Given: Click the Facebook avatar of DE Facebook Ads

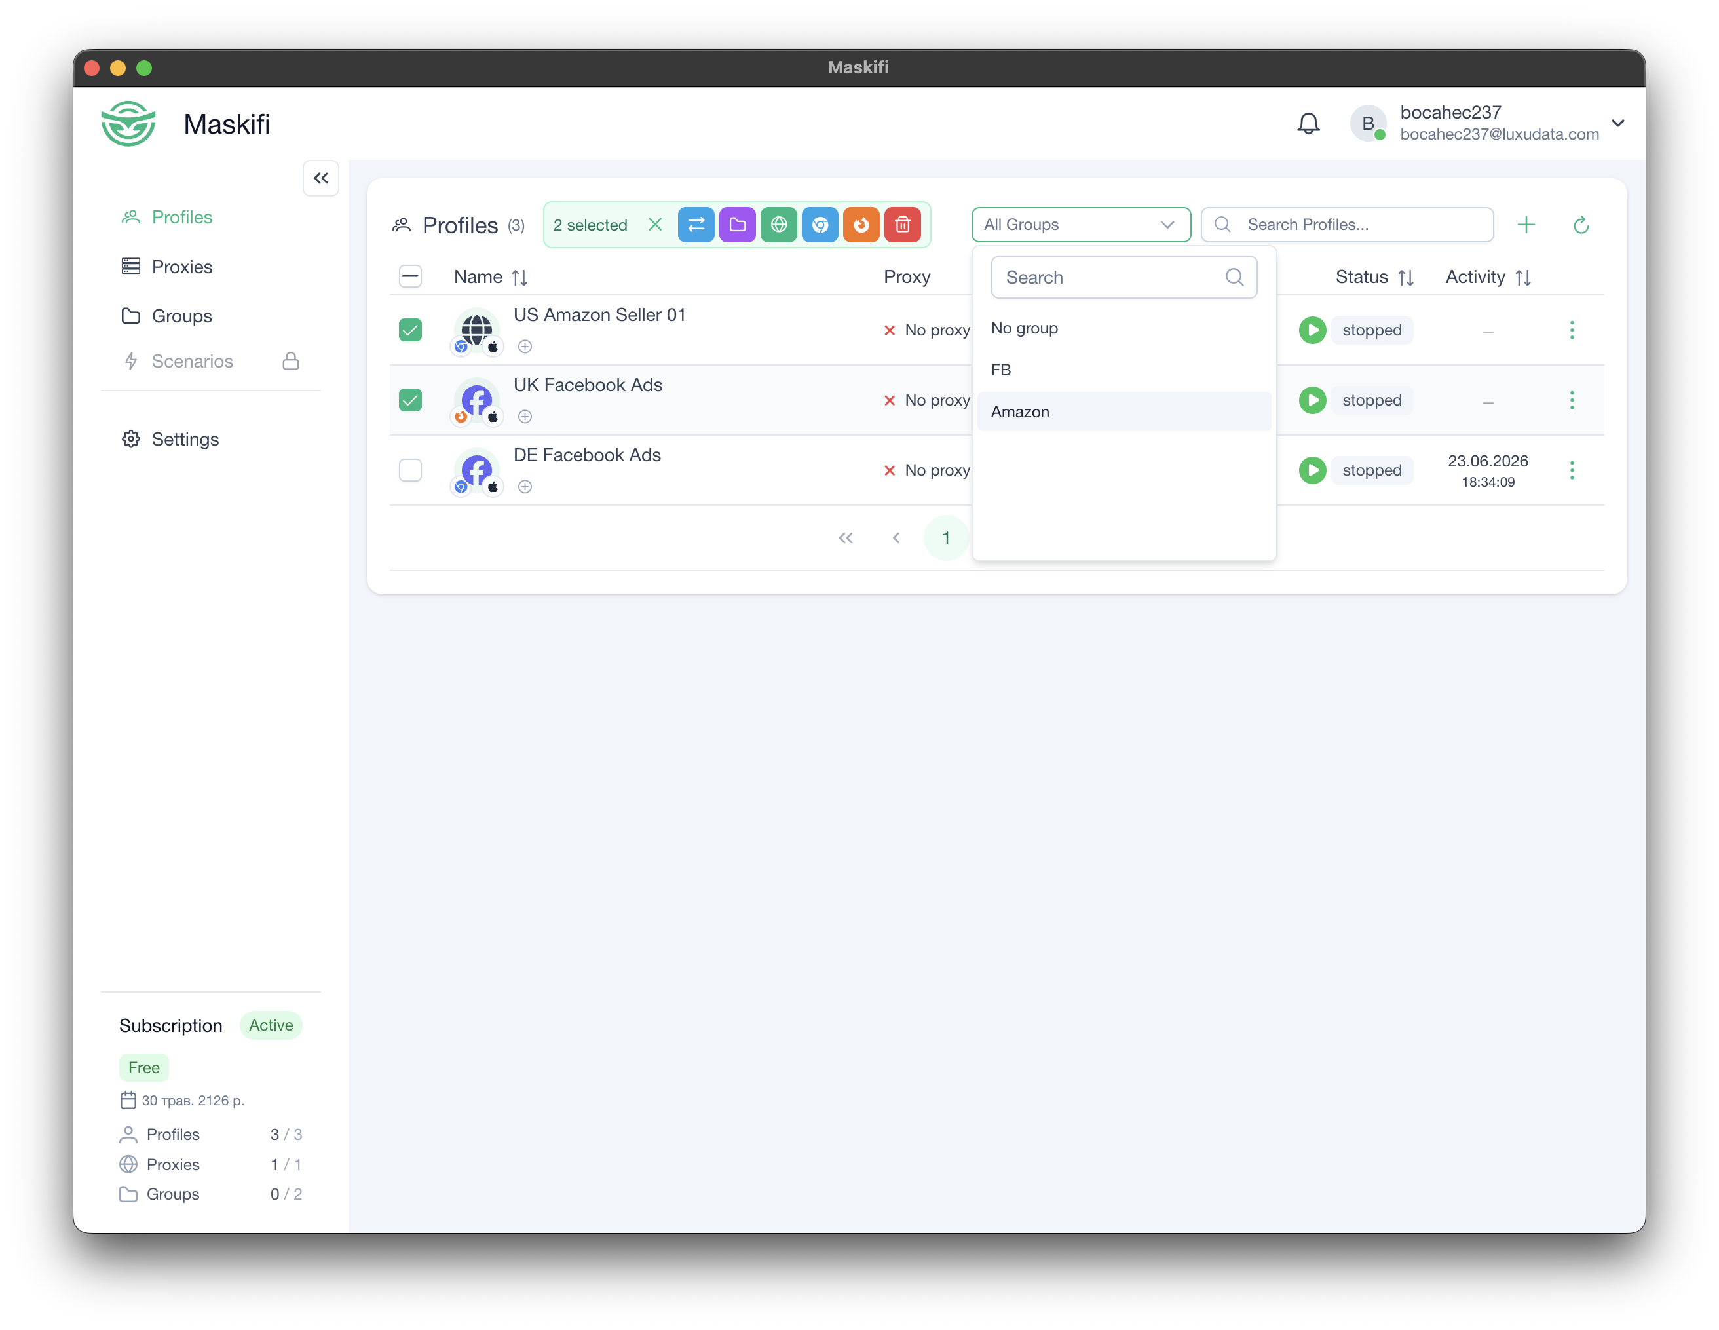Looking at the screenshot, I should 477,468.
